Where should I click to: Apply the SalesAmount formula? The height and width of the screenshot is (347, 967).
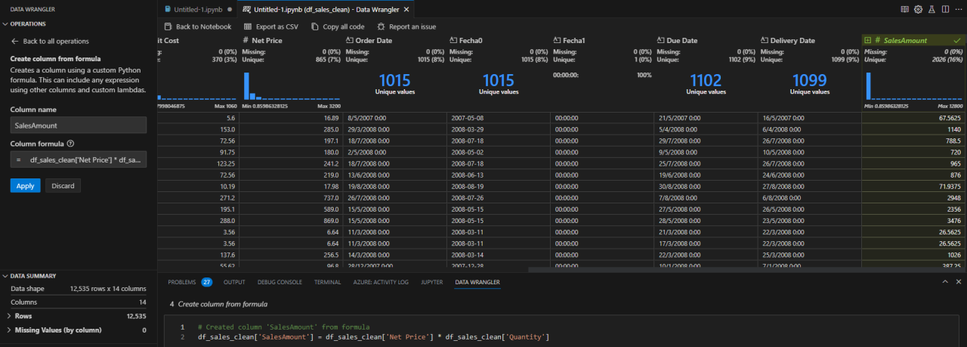coord(25,185)
